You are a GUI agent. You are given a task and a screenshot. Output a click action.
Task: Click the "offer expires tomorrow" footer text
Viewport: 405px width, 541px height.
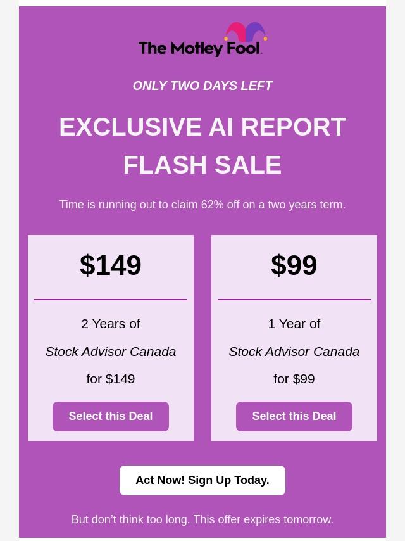click(202, 519)
